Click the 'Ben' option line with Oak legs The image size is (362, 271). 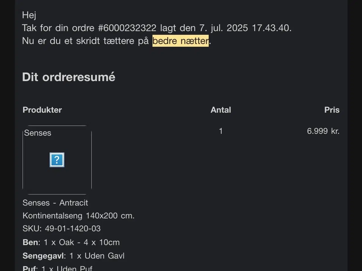71,242
